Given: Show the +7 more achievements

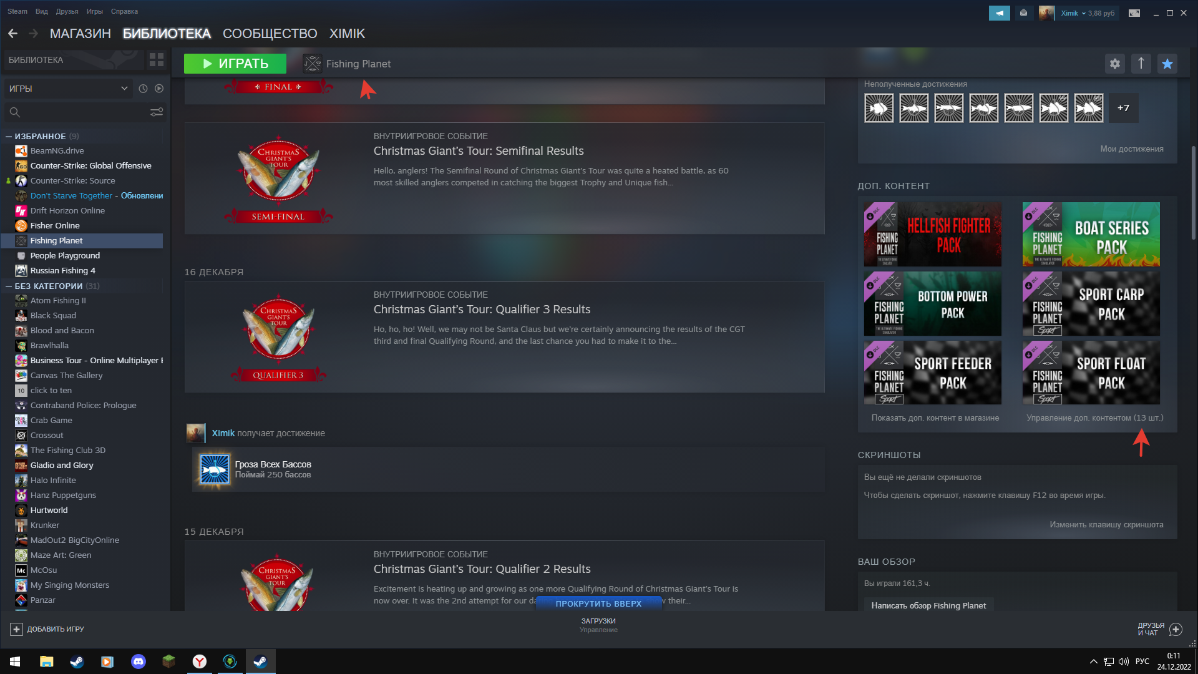Looking at the screenshot, I should [1123, 108].
